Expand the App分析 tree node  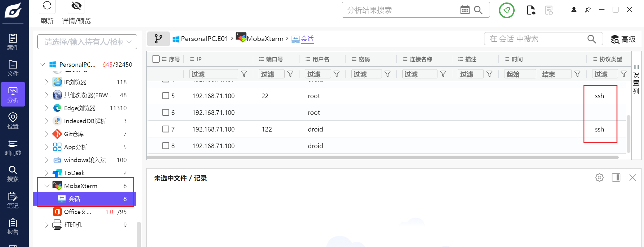pos(47,147)
